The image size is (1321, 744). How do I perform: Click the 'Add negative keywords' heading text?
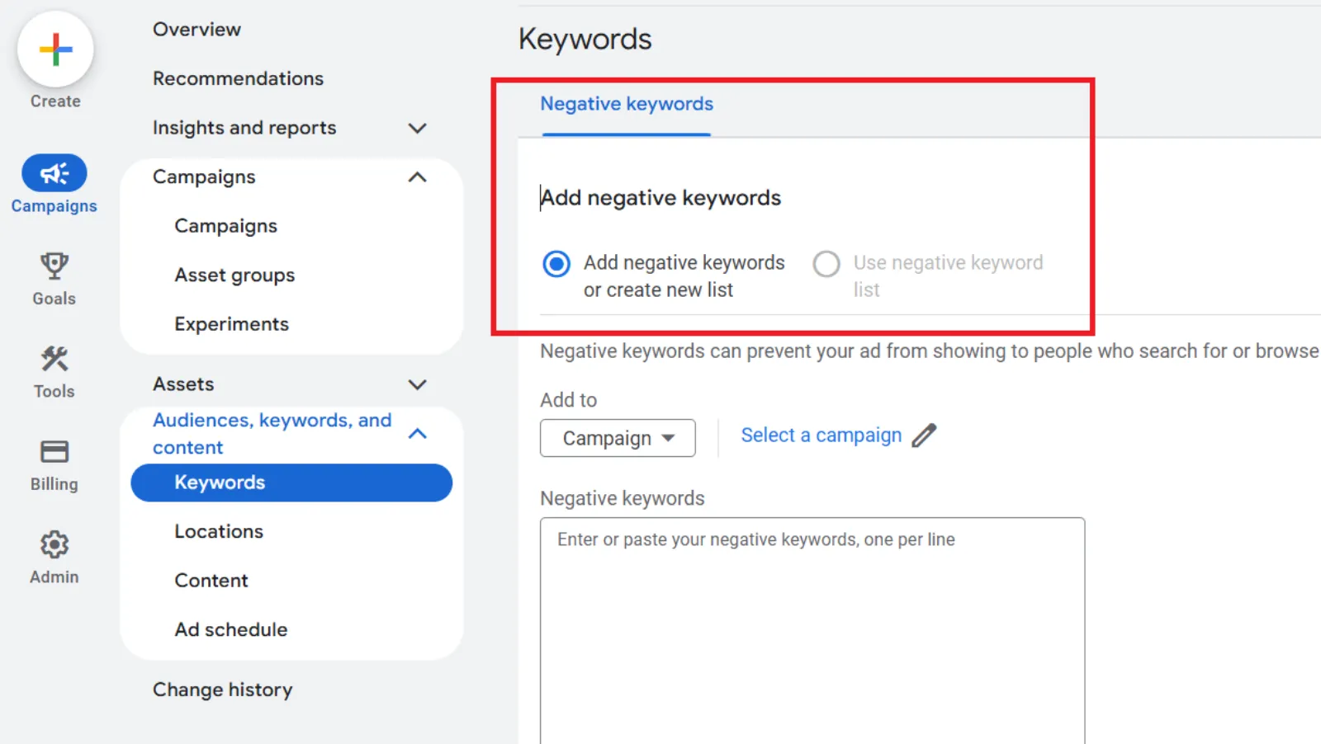click(660, 198)
